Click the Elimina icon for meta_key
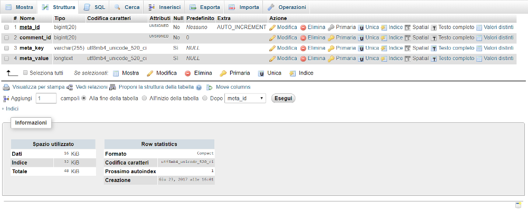The width and height of the screenshot is (528, 209). tap(303, 49)
